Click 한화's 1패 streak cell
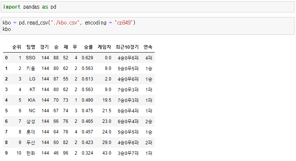This screenshot has height=161, width=296. [149, 153]
